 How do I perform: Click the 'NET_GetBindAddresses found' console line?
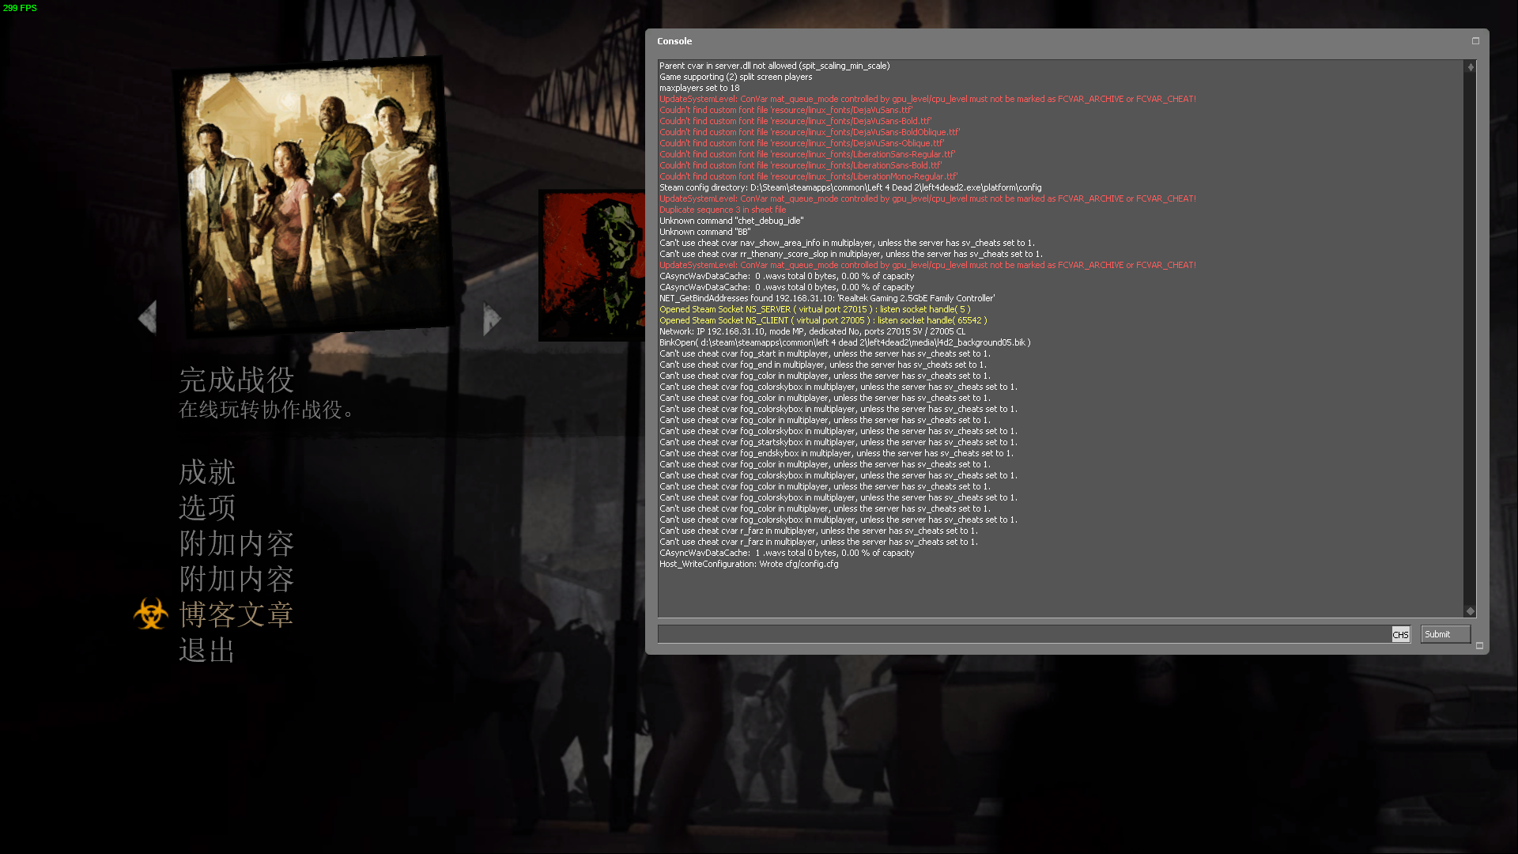(827, 298)
